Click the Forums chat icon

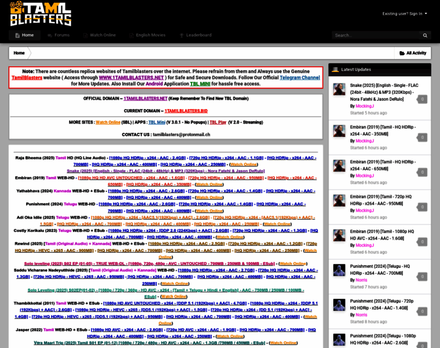(x=50, y=35)
